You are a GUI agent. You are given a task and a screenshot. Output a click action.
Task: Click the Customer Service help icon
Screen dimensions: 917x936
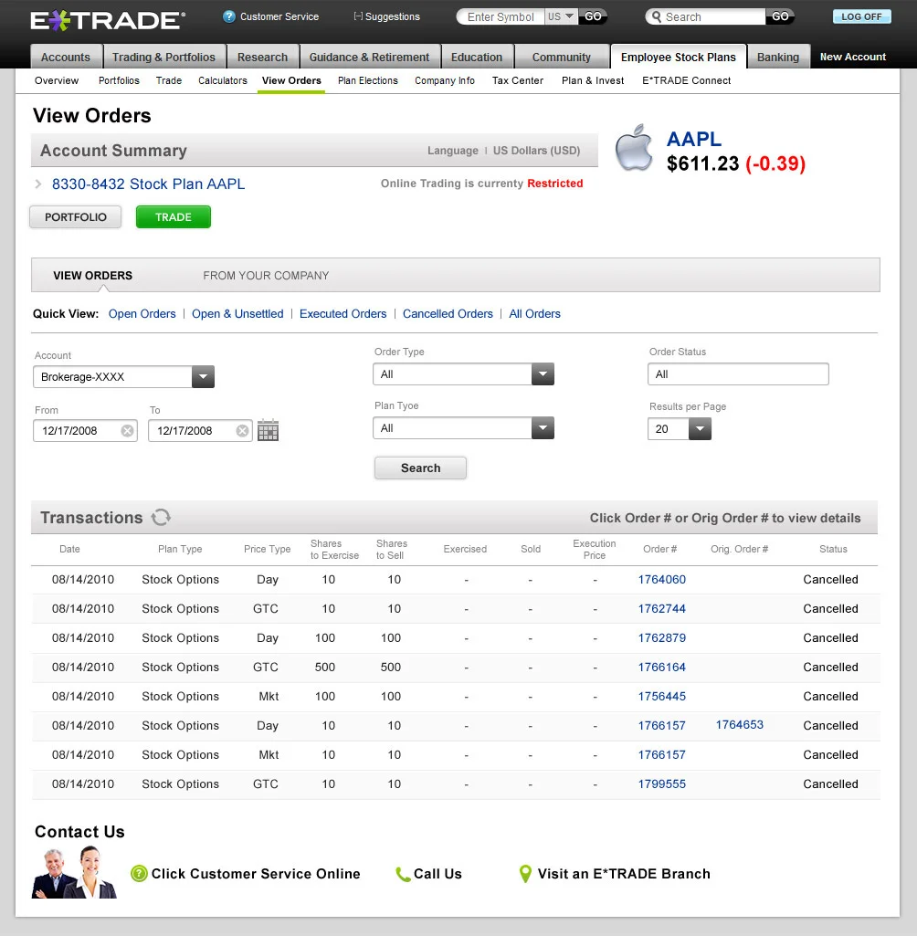point(228,16)
